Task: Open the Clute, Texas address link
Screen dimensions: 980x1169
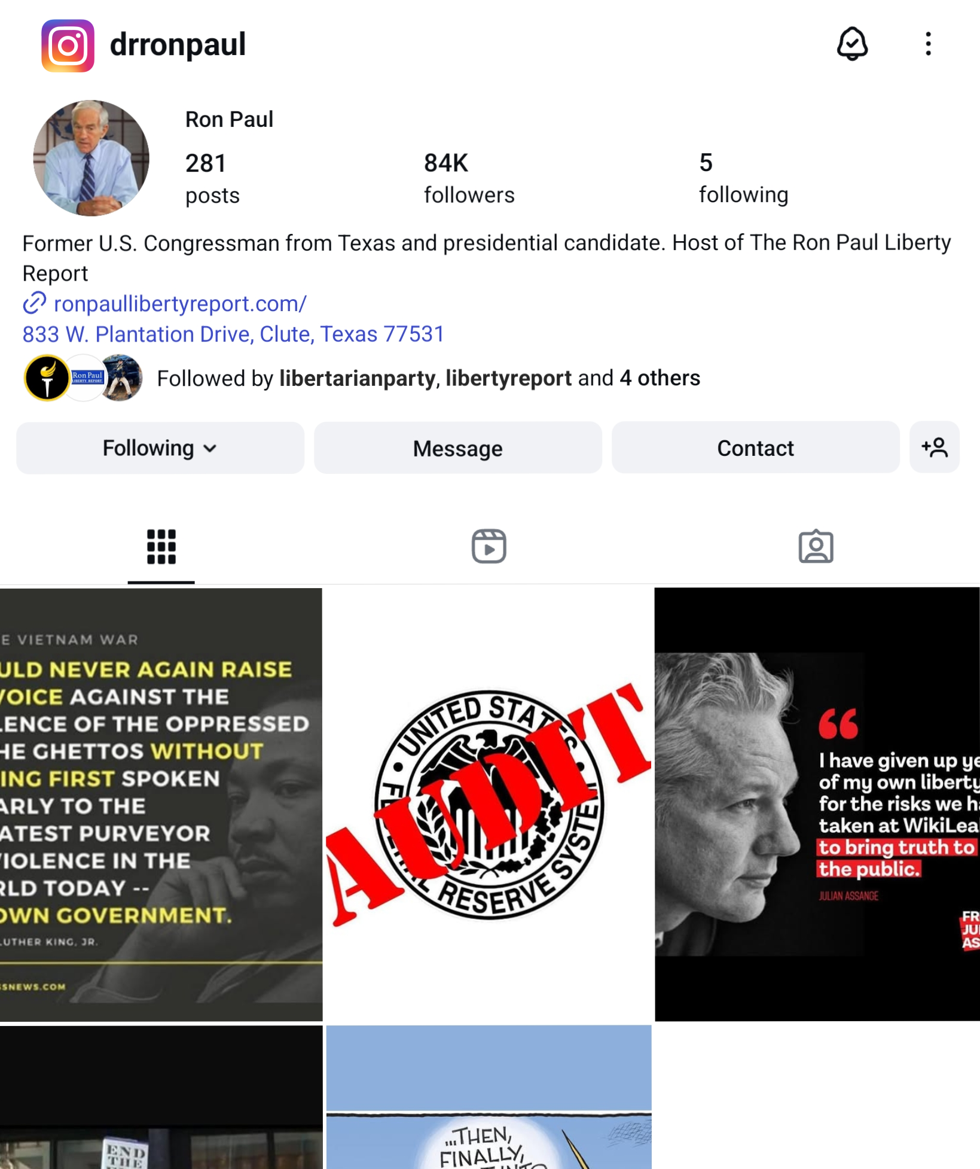Action: click(x=233, y=334)
